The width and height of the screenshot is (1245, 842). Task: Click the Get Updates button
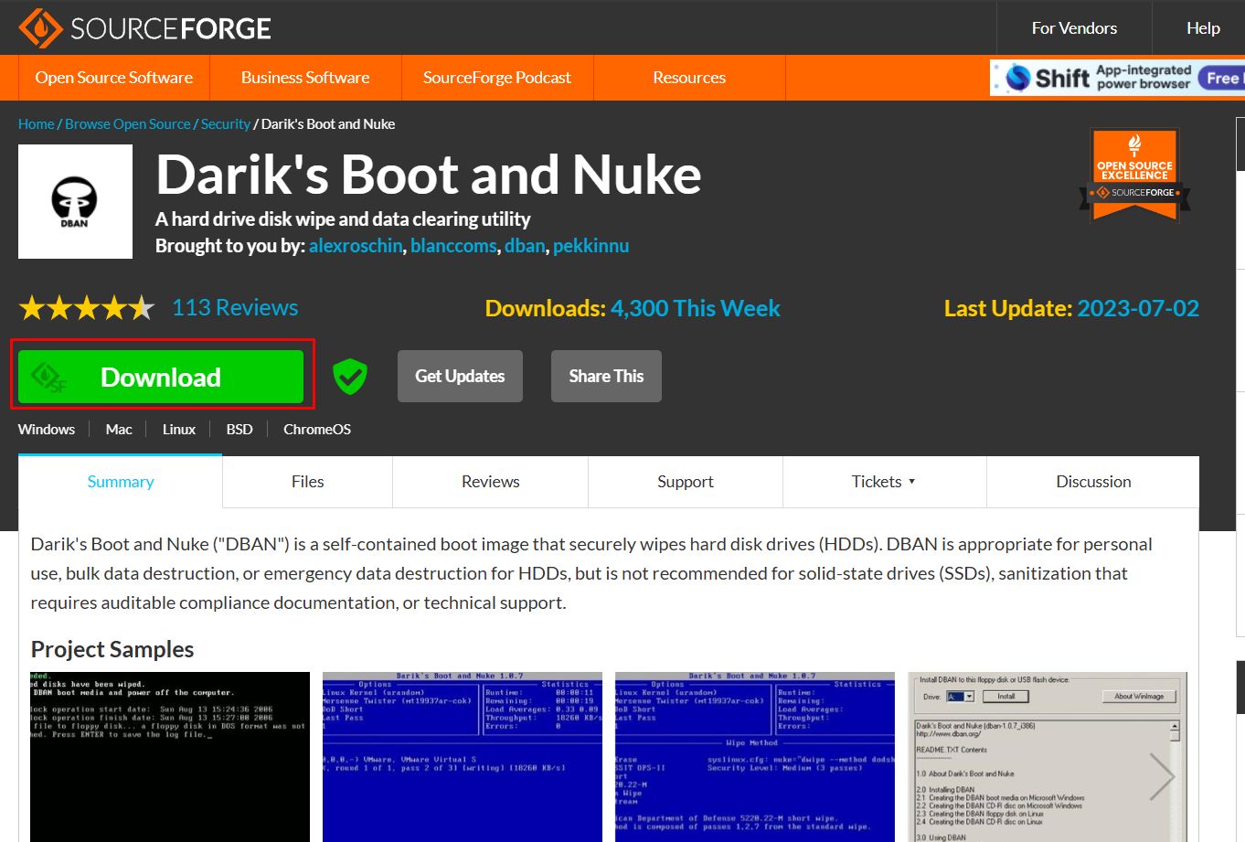click(460, 376)
